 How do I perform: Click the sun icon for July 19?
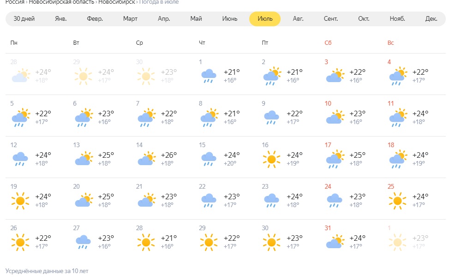coord(20,200)
